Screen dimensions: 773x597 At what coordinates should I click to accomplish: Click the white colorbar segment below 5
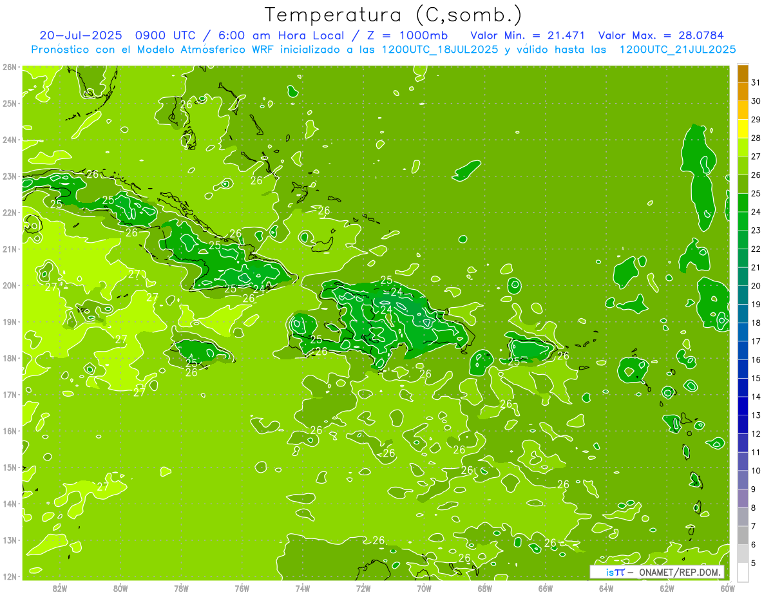point(743,572)
